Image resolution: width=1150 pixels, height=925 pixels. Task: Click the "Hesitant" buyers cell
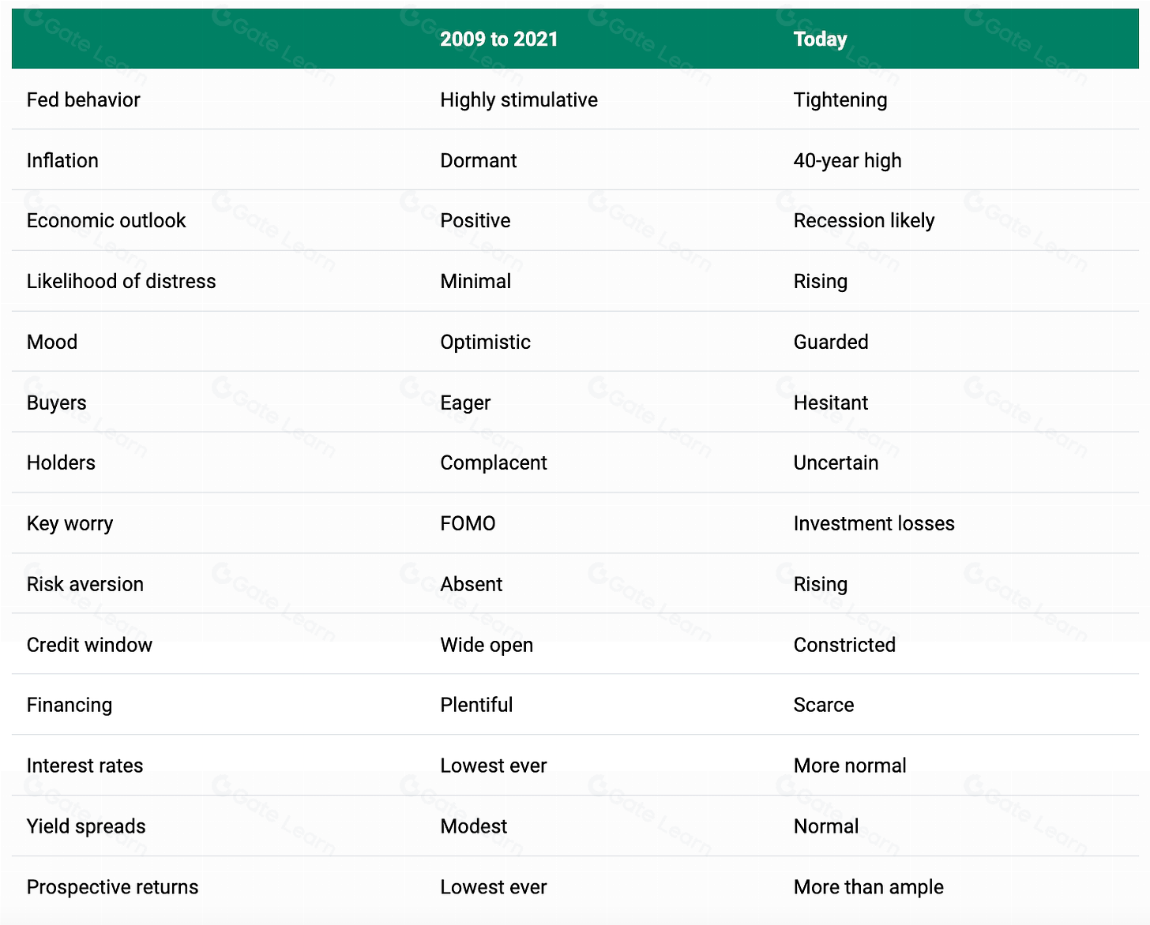click(830, 403)
